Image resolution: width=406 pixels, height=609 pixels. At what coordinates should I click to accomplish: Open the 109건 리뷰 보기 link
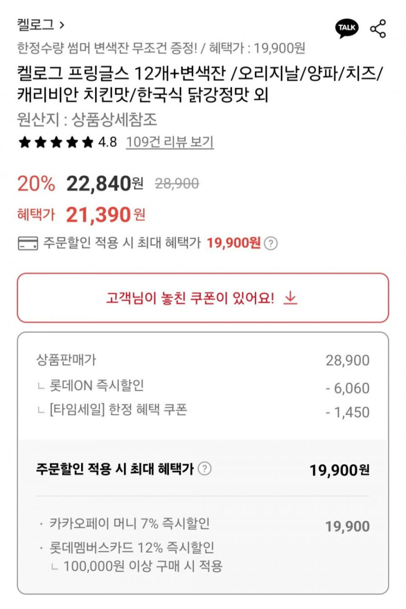(170, 142)
